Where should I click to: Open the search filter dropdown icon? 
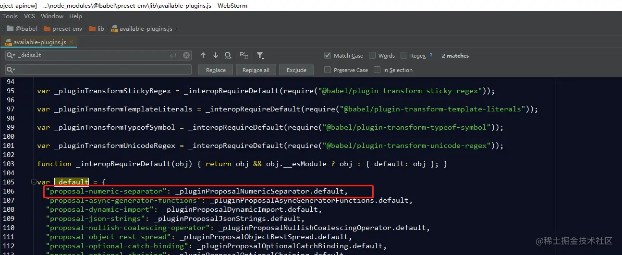(x=260, y=56)
